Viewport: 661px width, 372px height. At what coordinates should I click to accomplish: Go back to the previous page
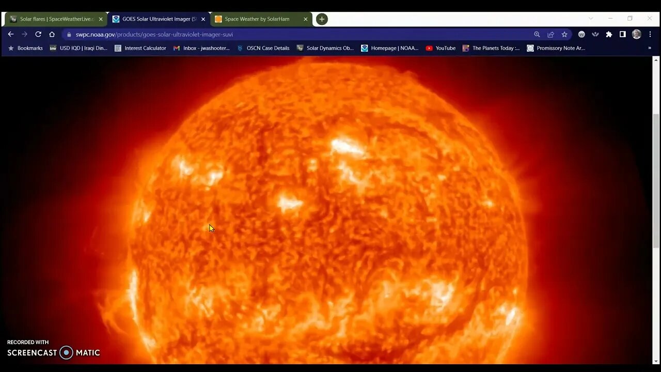(x=11, y=34)
